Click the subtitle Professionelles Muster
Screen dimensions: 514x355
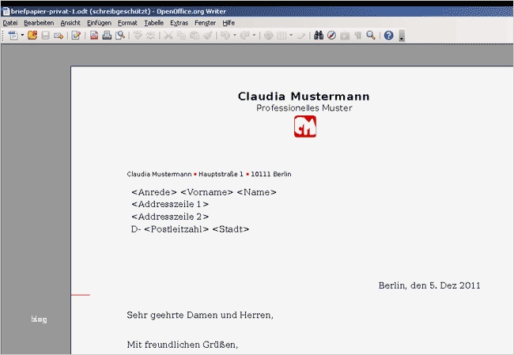pos(304,108)
